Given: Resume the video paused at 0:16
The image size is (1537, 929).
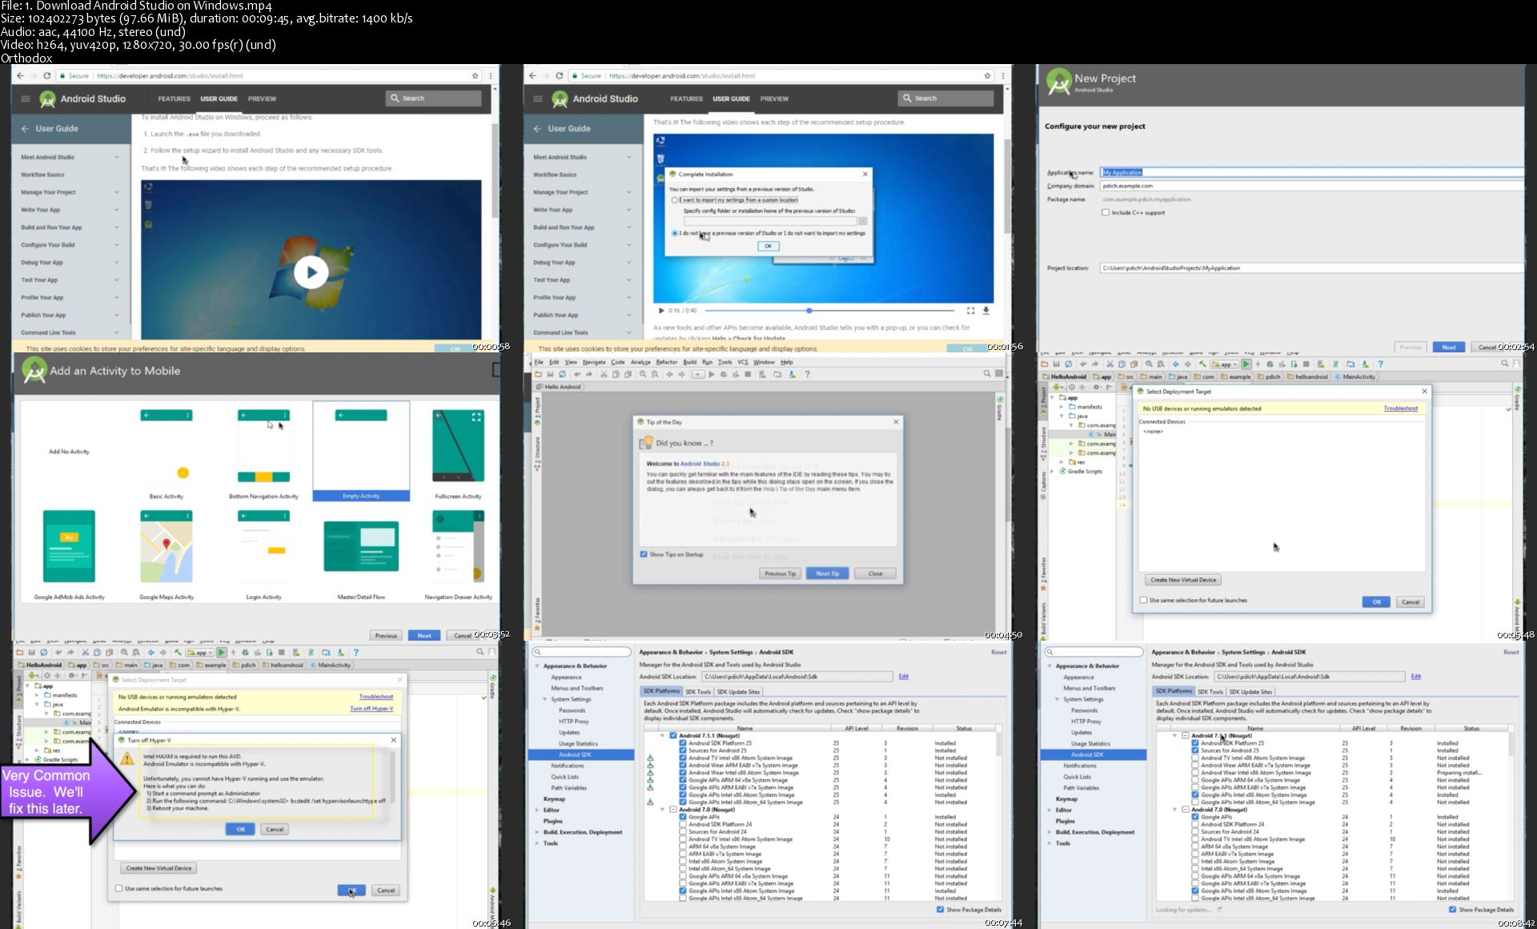Looking at the screenshot, I should (x=660, y=310).
